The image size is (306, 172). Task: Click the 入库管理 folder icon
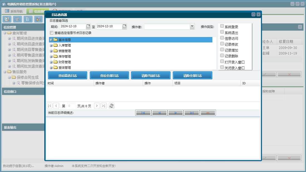(56, 45)
